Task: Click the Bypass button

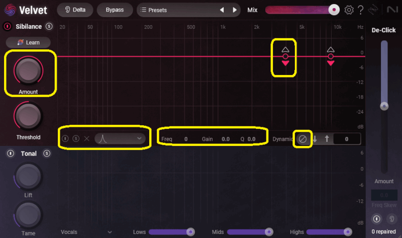Action: tap(115, 10)
